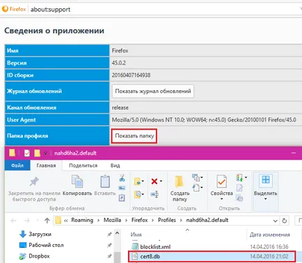Viewport: 302px width, 263px height.
Task: Expand the Select (Выделить) dropdown arrow
Action: 266,198
